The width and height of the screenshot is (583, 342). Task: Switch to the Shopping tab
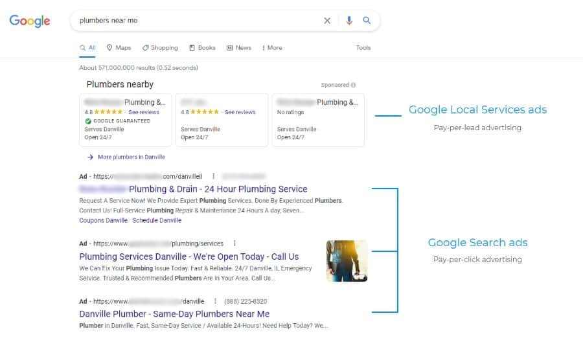[160, 48]
